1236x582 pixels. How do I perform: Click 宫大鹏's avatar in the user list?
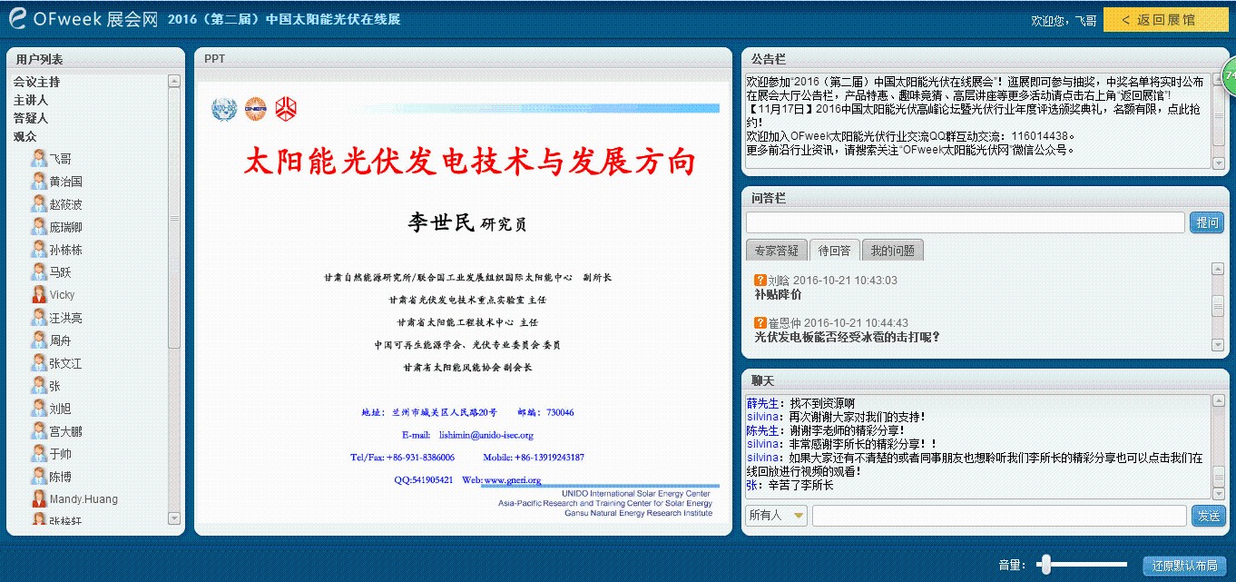[x=39, y=430]
